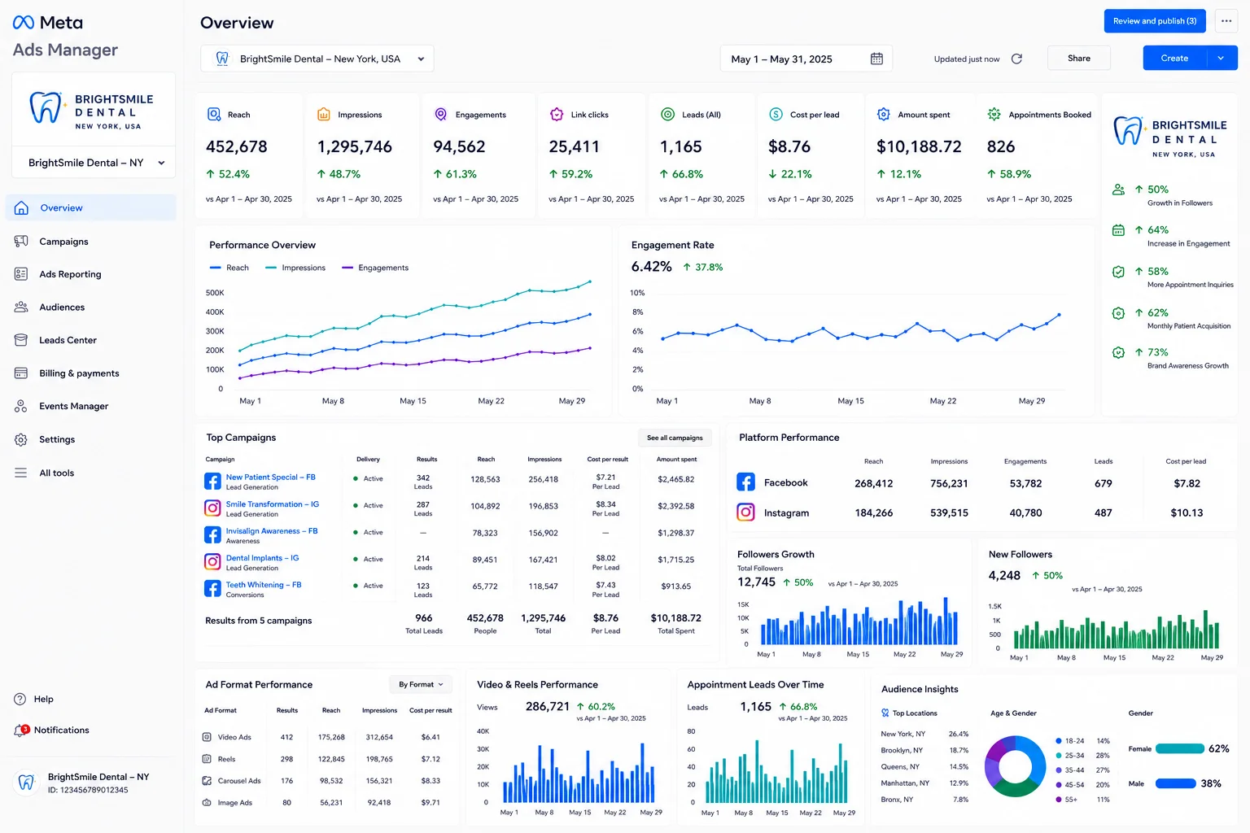The width and height of the screenshot is (1250, 833).
Task: Open the Create button dropdown arrow
Action: pos(1221,59)
